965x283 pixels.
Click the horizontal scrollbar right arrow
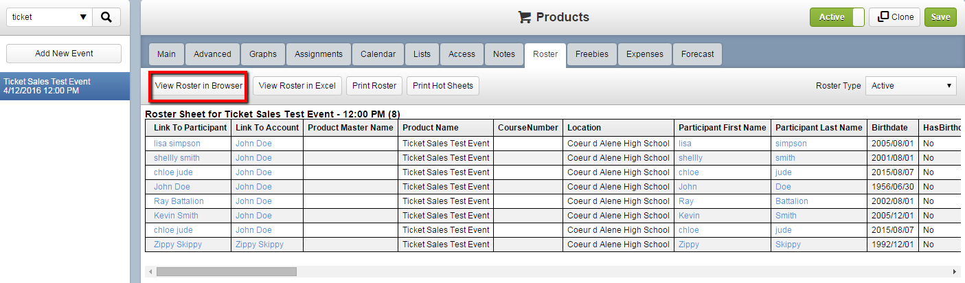tap(955, 271)
